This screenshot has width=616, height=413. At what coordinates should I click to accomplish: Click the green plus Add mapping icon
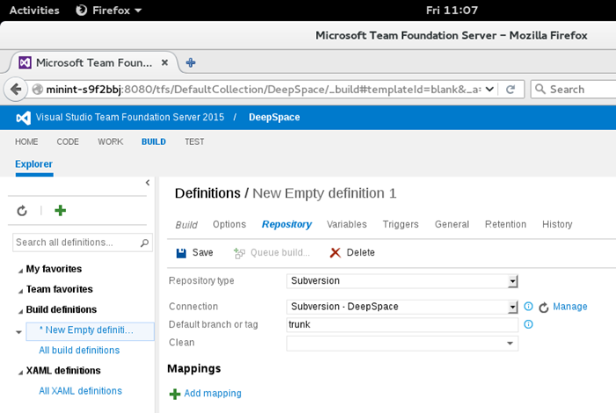click(175, 394)
